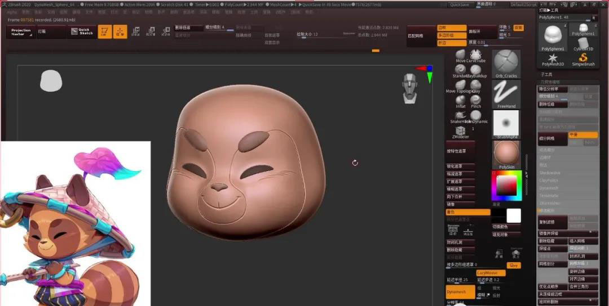Open the DefaultZScript menu at top right
Viewport: 609px width, 306px height.
coord(523,4)
